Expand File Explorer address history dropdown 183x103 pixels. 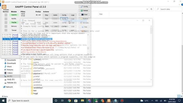(147, 9)
